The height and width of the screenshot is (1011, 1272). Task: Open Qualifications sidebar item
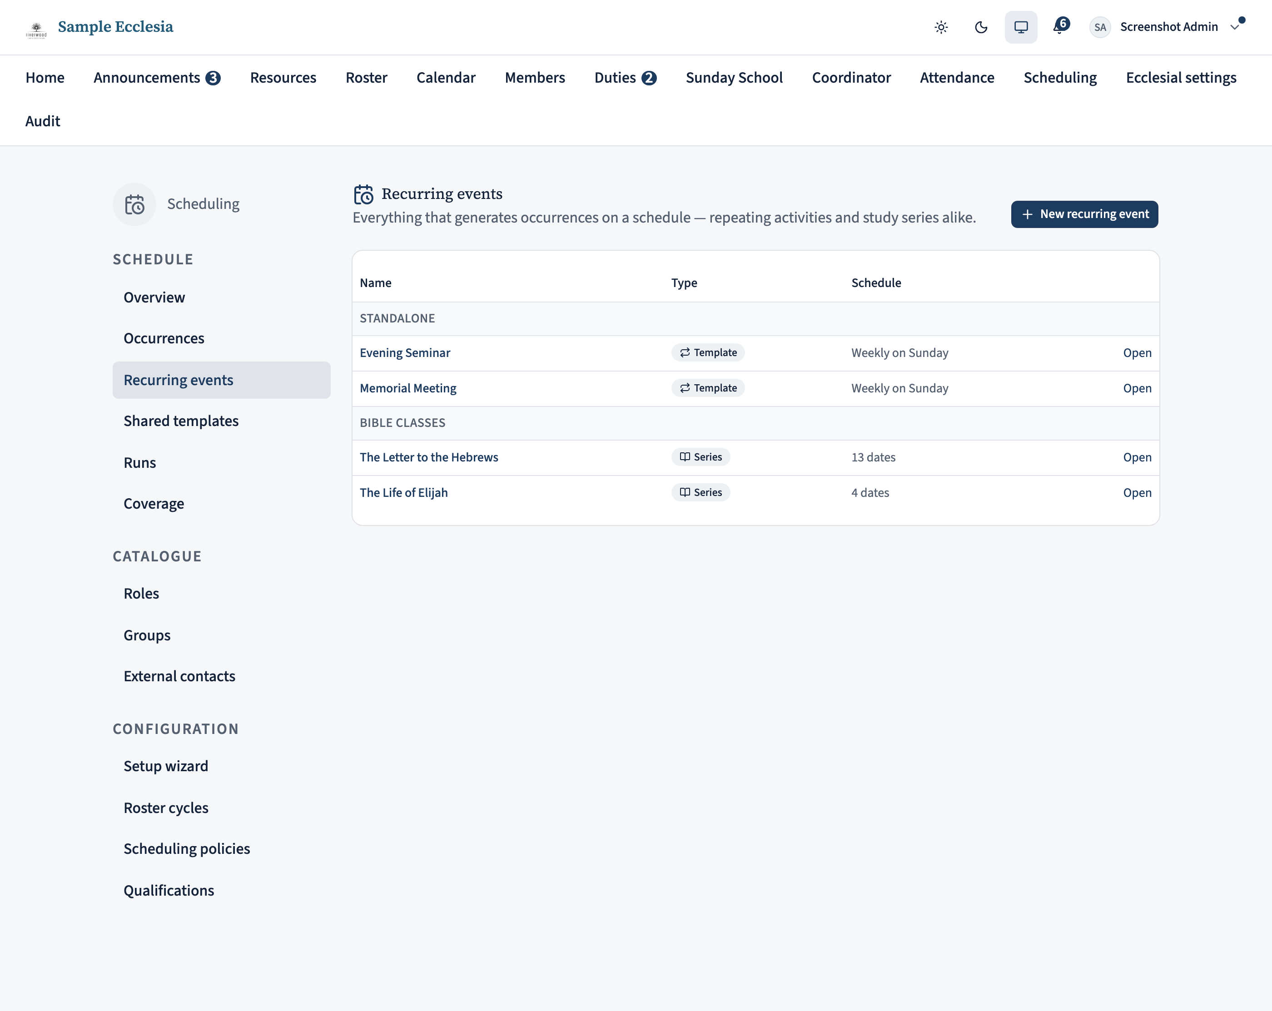pos(221,891)
